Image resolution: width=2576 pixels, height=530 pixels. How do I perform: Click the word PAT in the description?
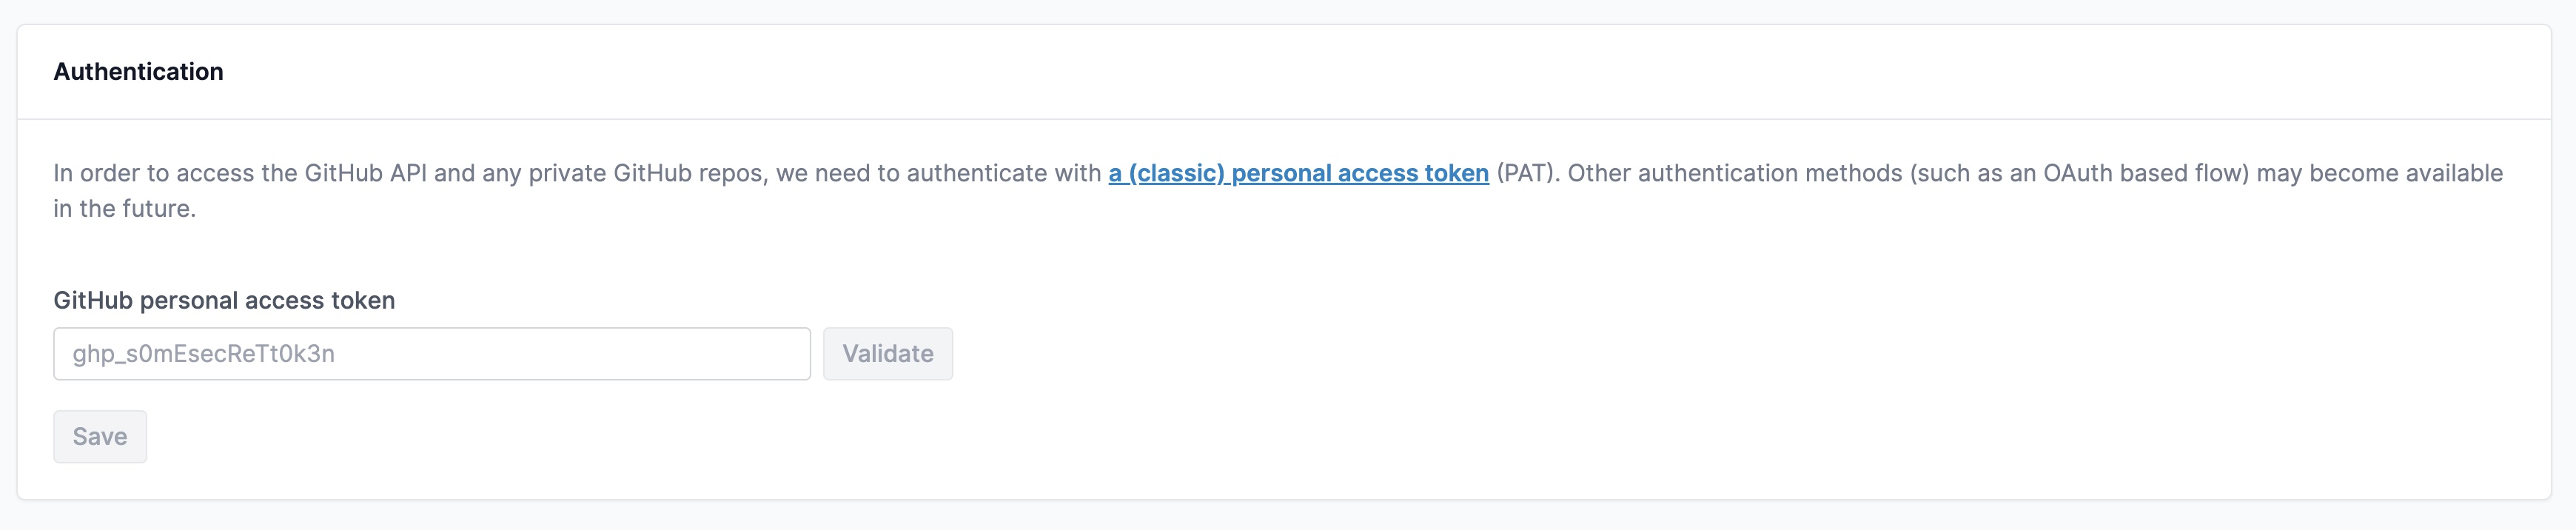point(1526,173)
